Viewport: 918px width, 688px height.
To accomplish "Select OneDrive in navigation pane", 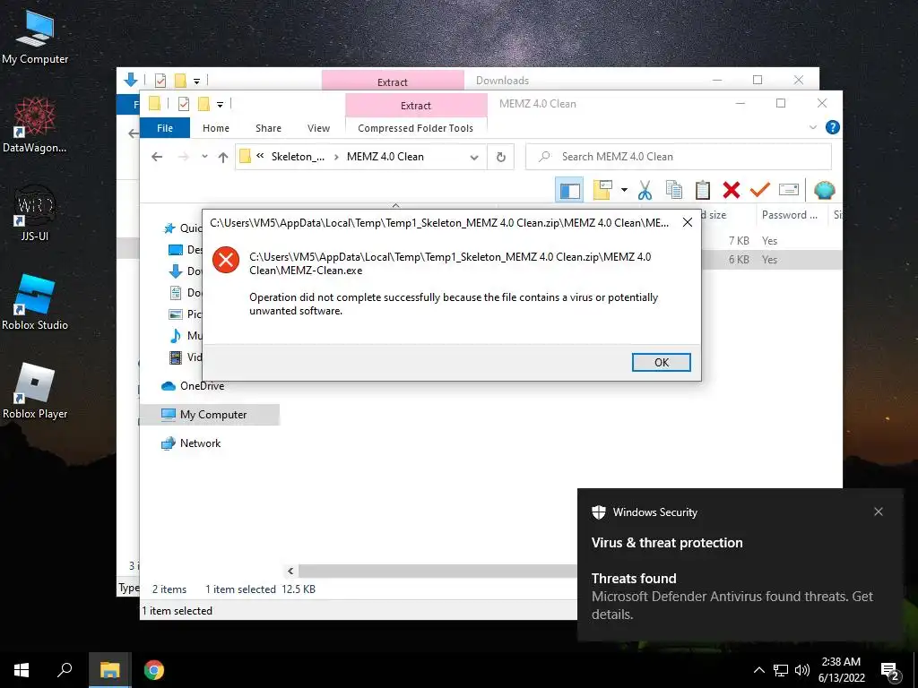I will [x=202, y=385].
